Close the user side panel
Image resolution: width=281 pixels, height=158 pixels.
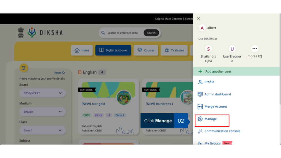point(198,19)
